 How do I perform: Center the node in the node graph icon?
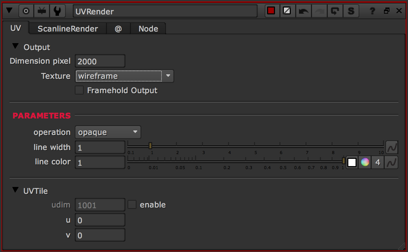pyautogui.click(x=41, y=11)
